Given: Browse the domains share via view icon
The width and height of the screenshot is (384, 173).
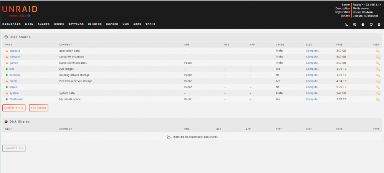Looking at the screenshot, I should 377,57.
